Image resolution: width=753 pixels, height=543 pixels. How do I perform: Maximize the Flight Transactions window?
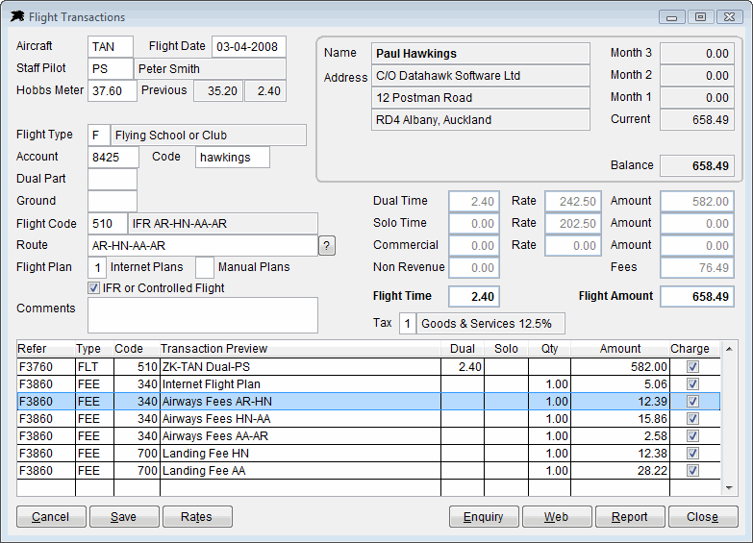701,17
